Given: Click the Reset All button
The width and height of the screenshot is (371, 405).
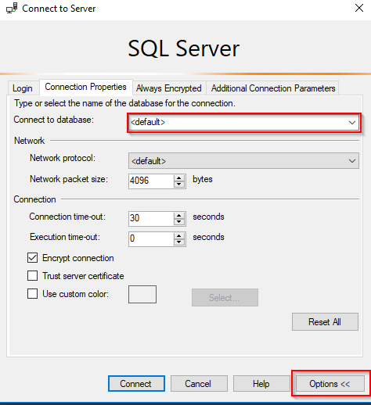Looking at the screenshot, I should [325, 322].
